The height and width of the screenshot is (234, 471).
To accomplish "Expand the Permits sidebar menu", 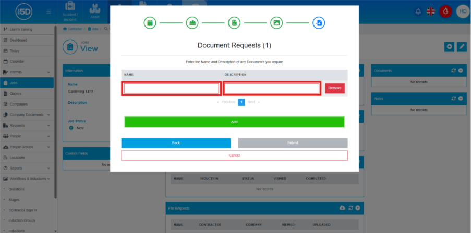I will point(49,72).
